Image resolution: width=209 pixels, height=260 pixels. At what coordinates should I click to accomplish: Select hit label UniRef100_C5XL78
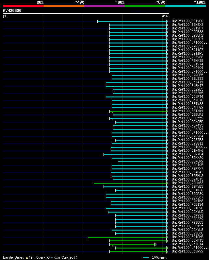187,100
